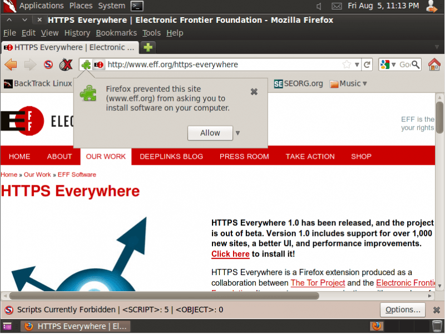Viewport: 445px width, 334px height.
Task: Open a new tab with green plus
Action: [148, 47]
